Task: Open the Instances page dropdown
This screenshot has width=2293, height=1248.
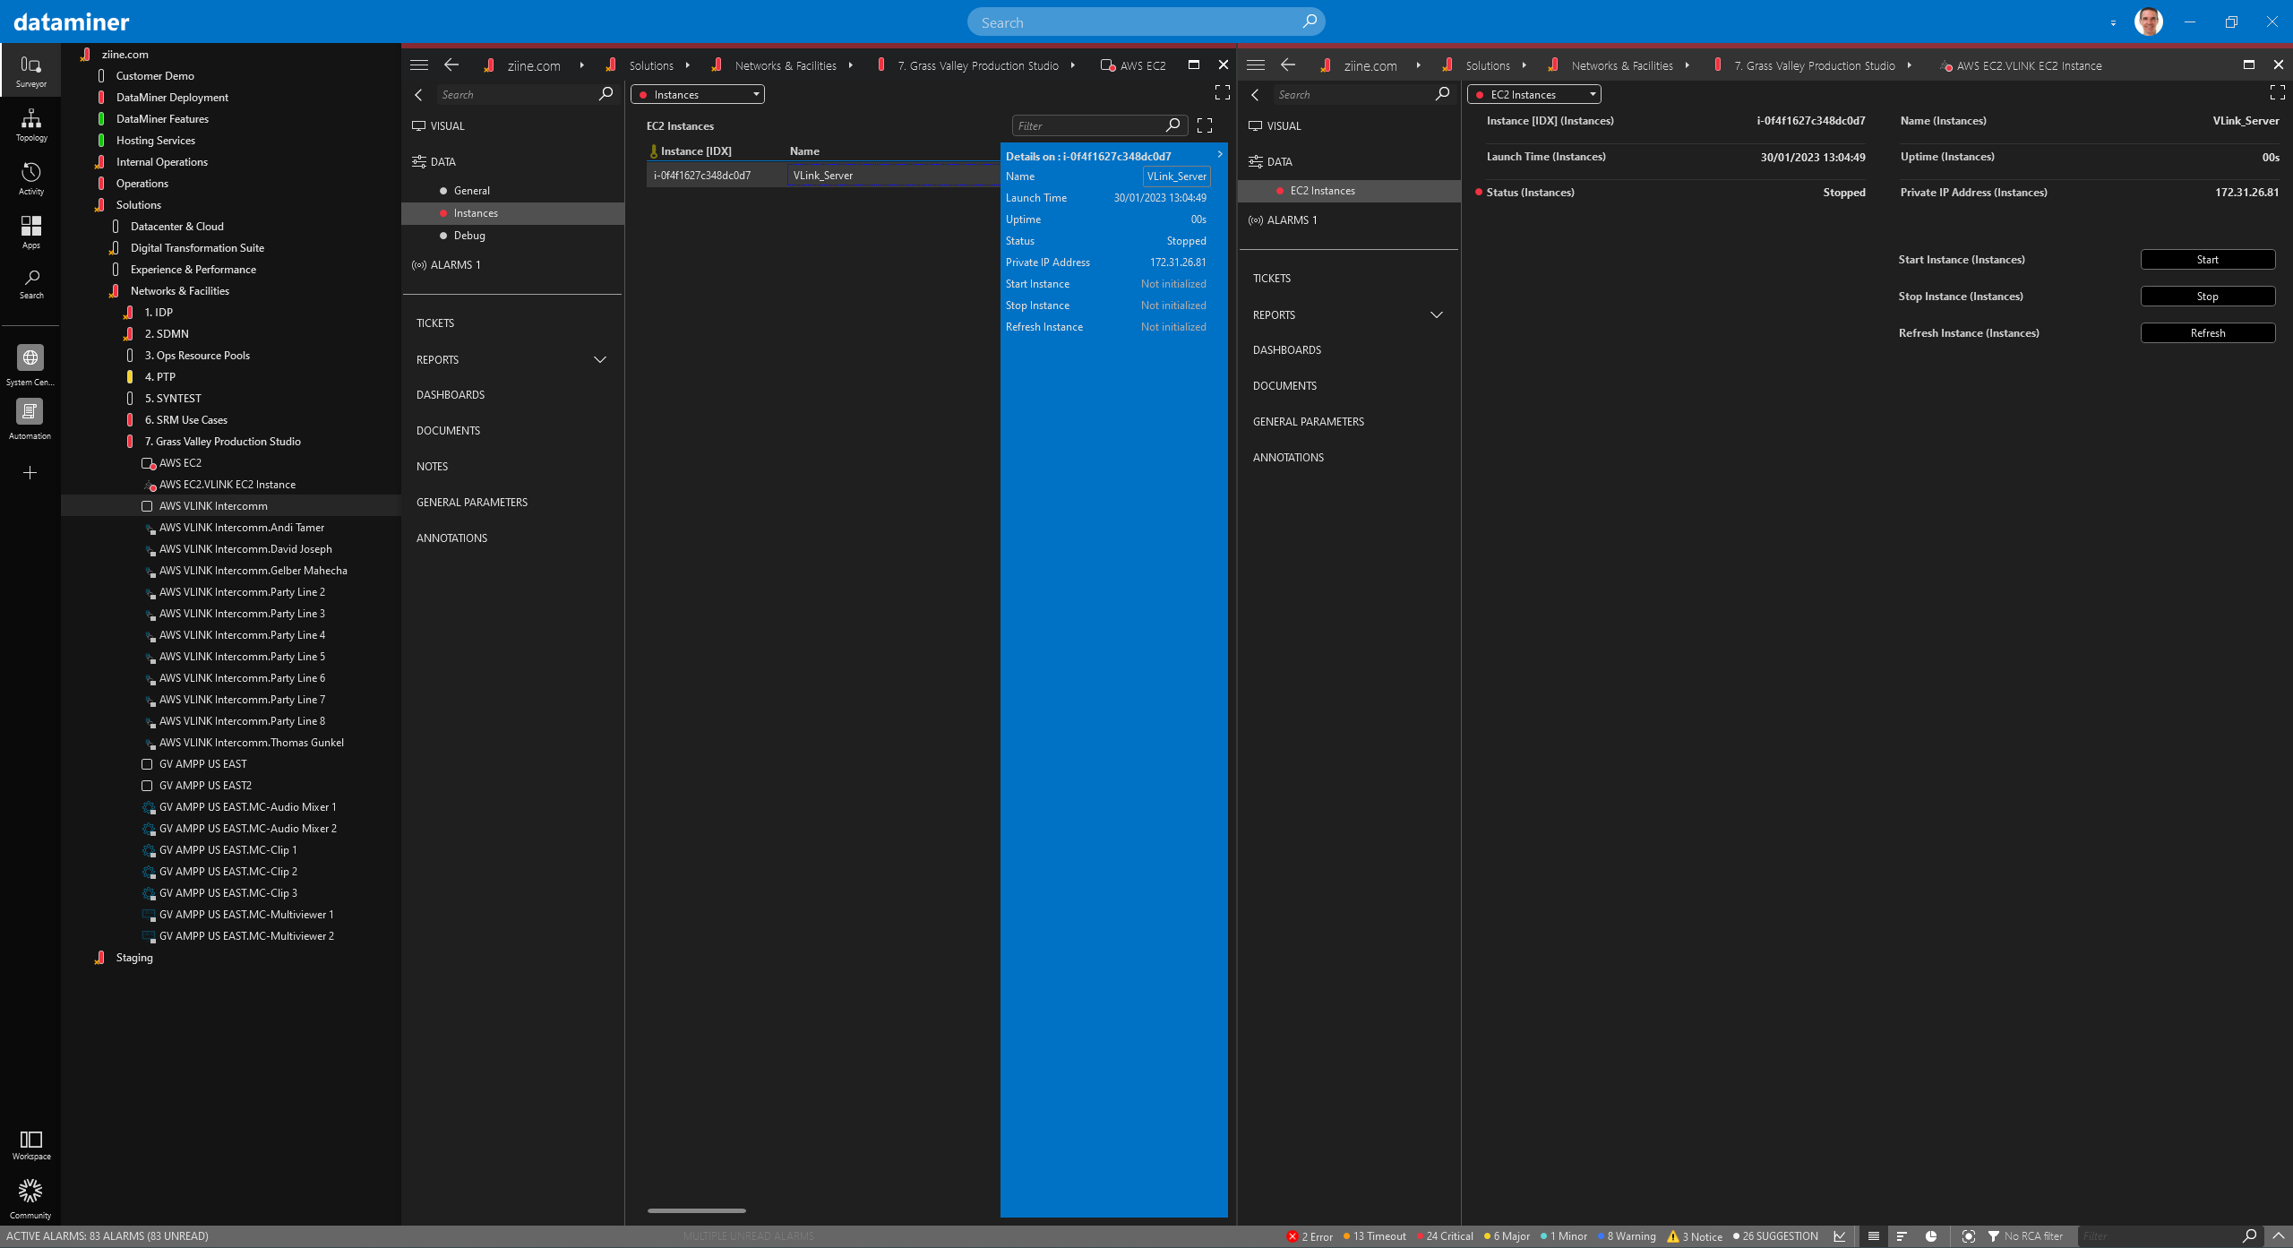Action: (698, 94)
